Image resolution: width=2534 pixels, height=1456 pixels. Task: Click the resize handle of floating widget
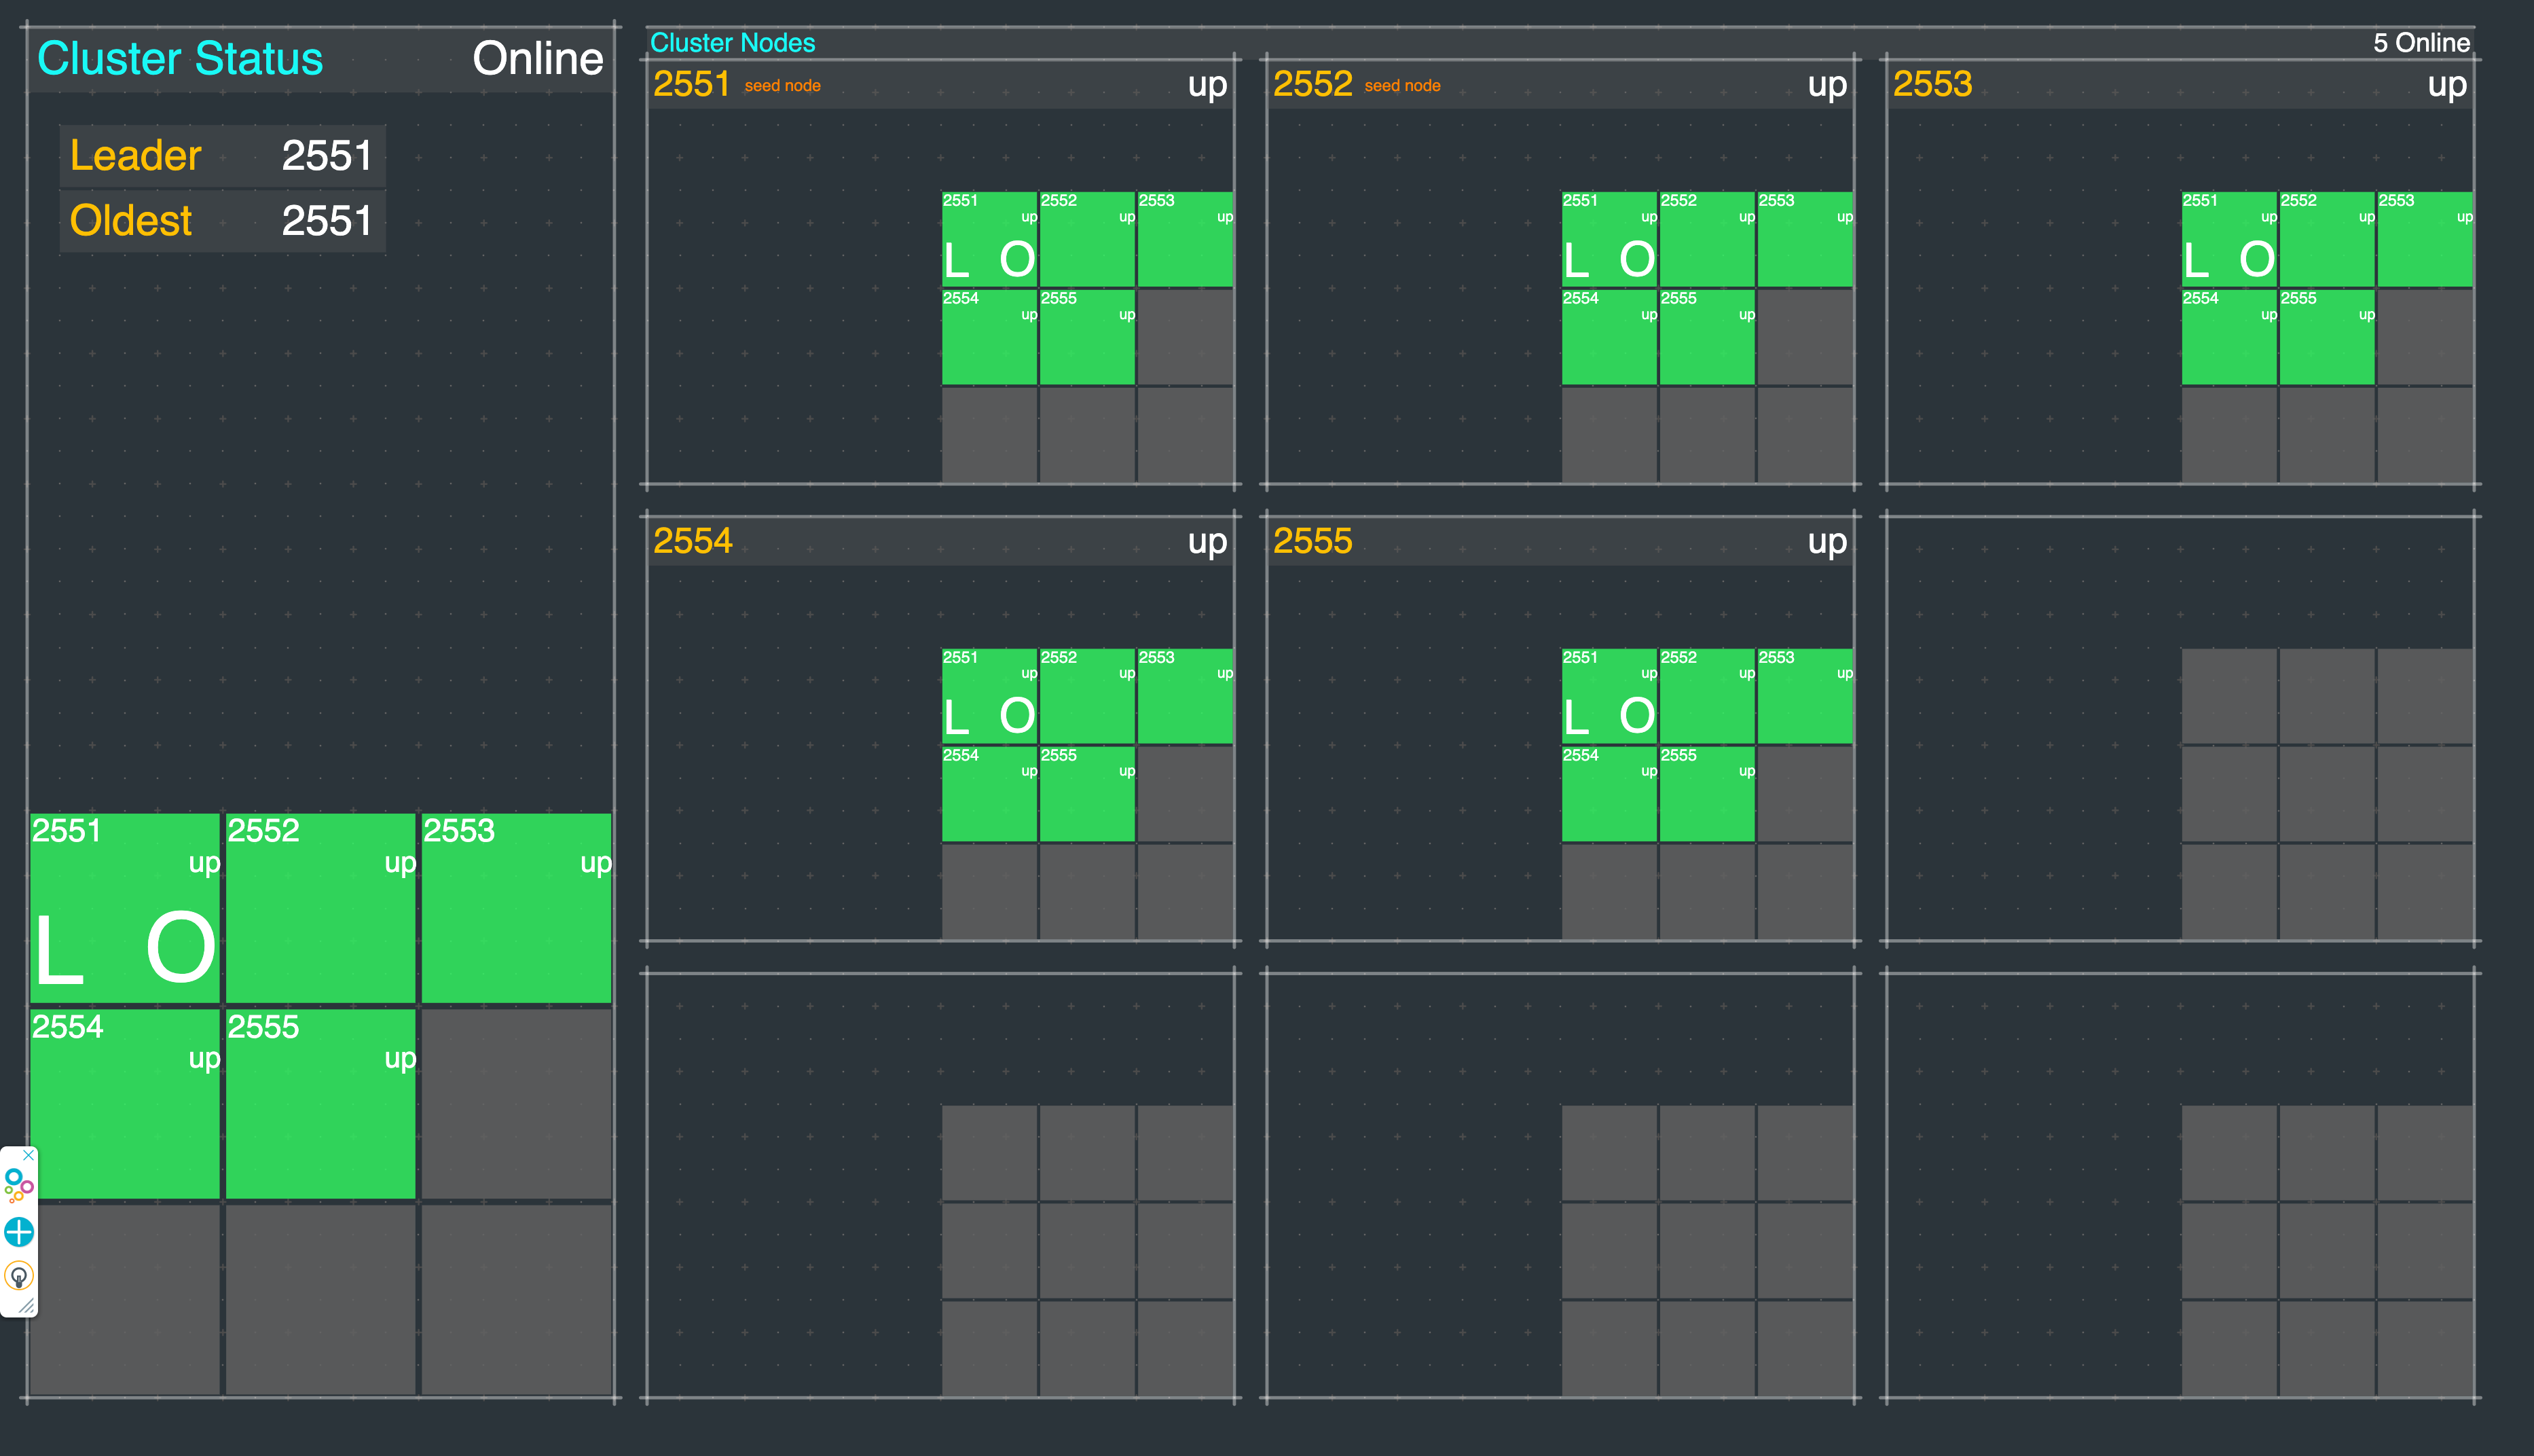tap(27, 1306)
